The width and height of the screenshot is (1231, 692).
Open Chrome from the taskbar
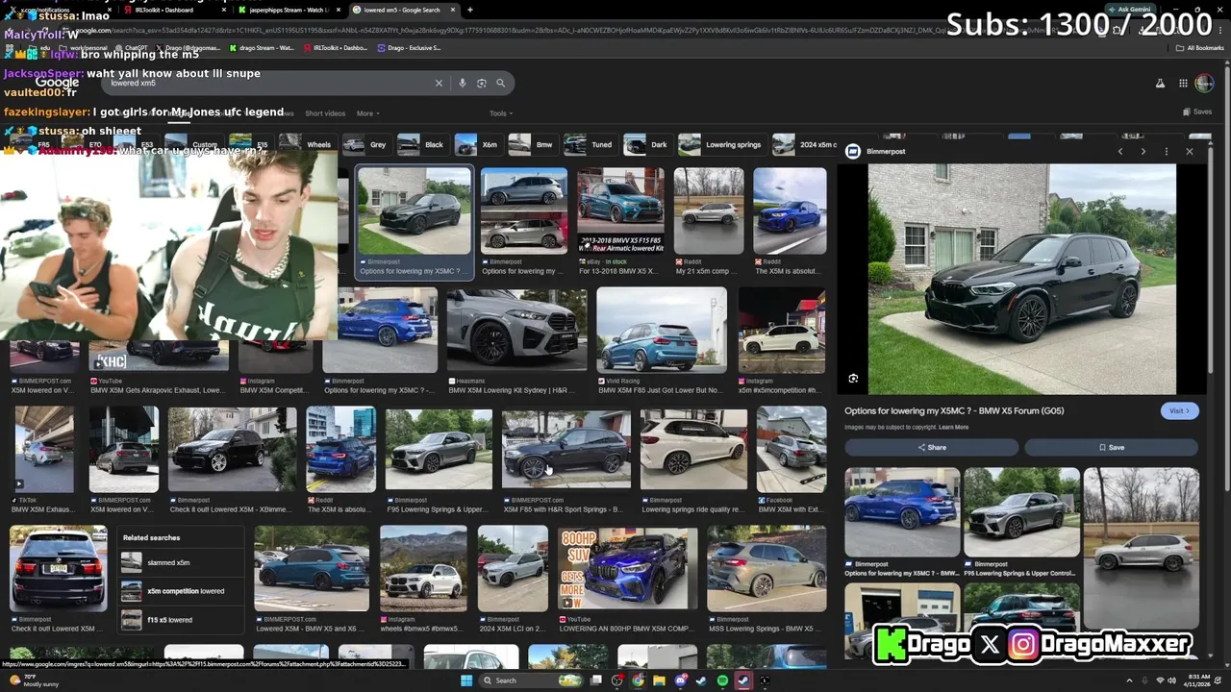638,680
